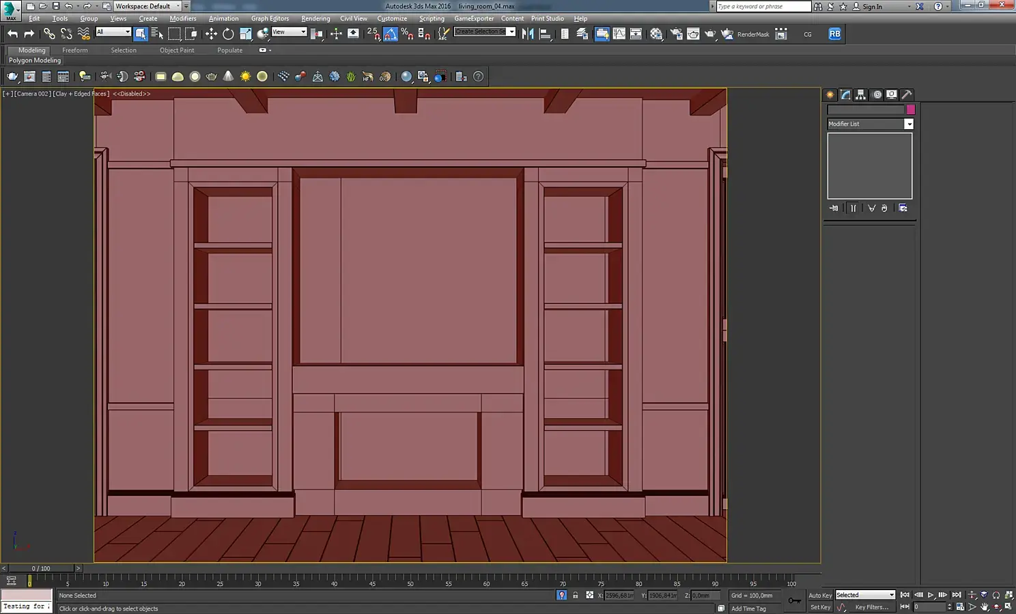The height and width of the screenshot is (614, 1016).
Task: Click the Key Filters... button
Action: (x=872, y=606)
